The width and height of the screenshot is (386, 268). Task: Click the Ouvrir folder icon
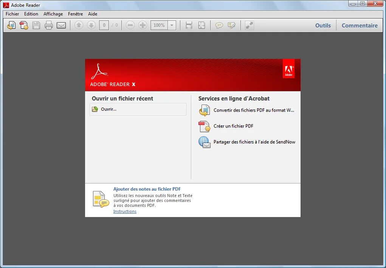click(x=95, y=109)
